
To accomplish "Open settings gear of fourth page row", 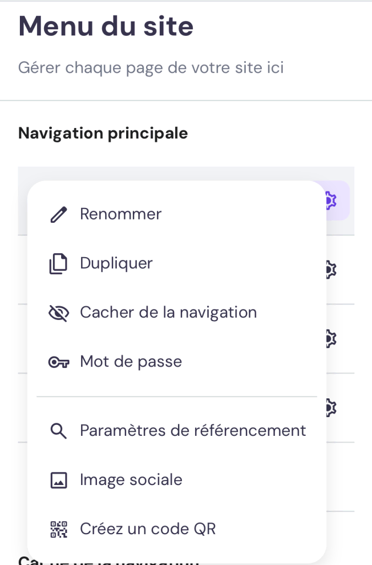I will tap(332, 407).
